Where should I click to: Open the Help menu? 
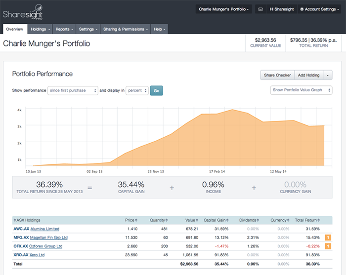159,29
